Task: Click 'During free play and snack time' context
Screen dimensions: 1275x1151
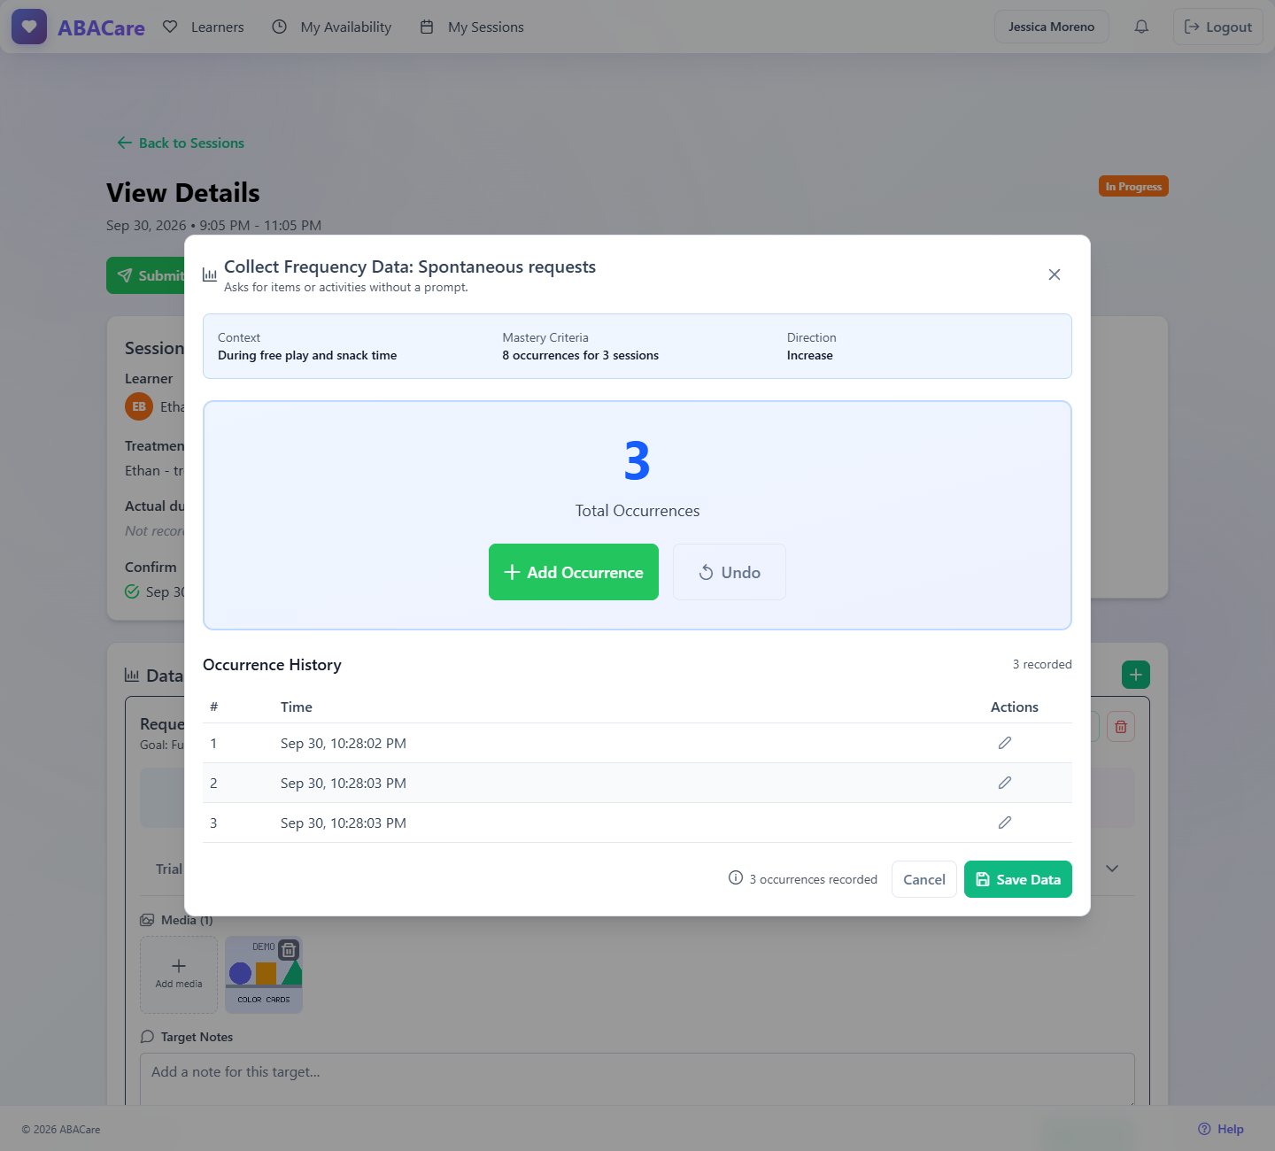Action: 307,355
